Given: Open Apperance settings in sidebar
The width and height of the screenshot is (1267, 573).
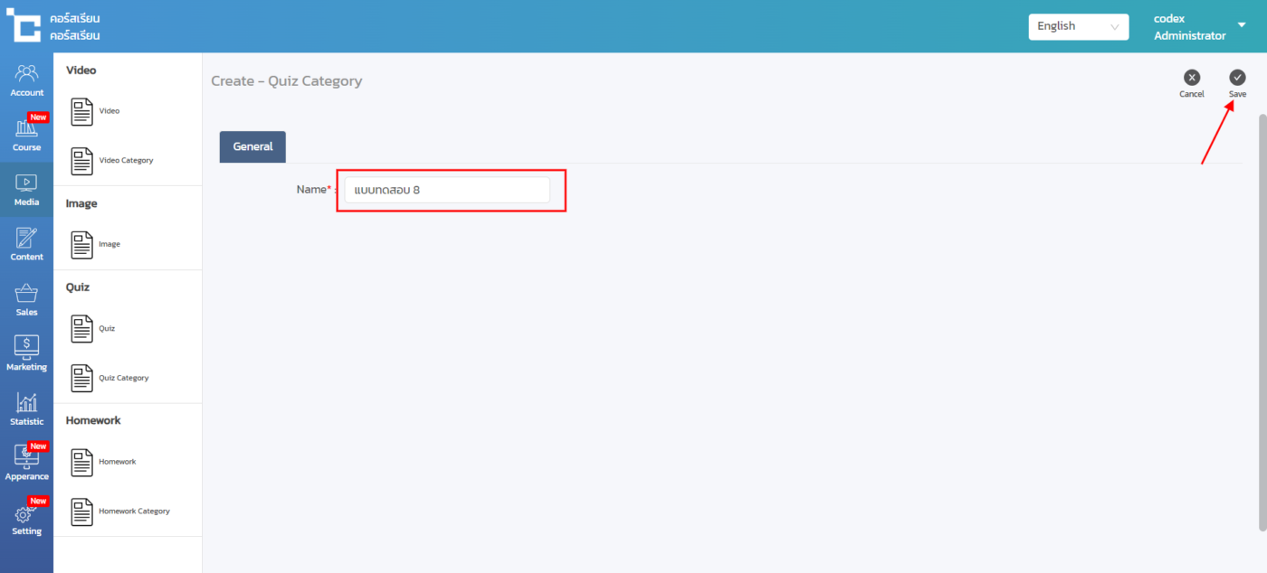Looking at the screenshot, I should [26, 463].
